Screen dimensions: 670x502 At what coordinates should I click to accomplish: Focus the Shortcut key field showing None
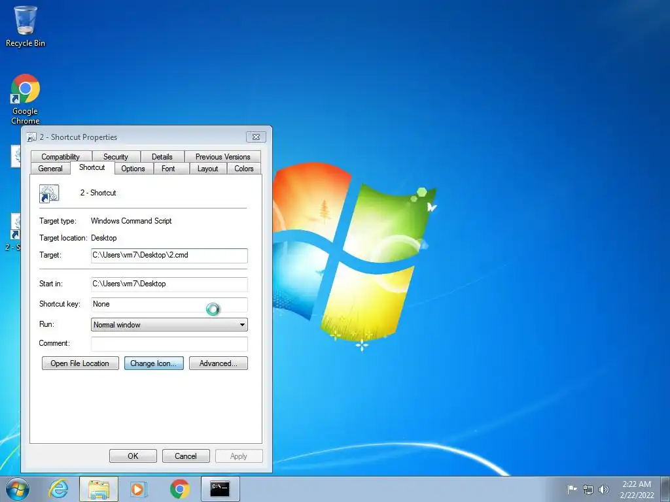coord(169,305)
